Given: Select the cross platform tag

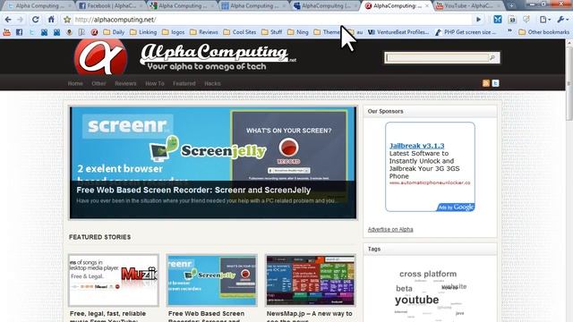Looking at the screenshot, I should pyautogui.click(x=428, y=274).
